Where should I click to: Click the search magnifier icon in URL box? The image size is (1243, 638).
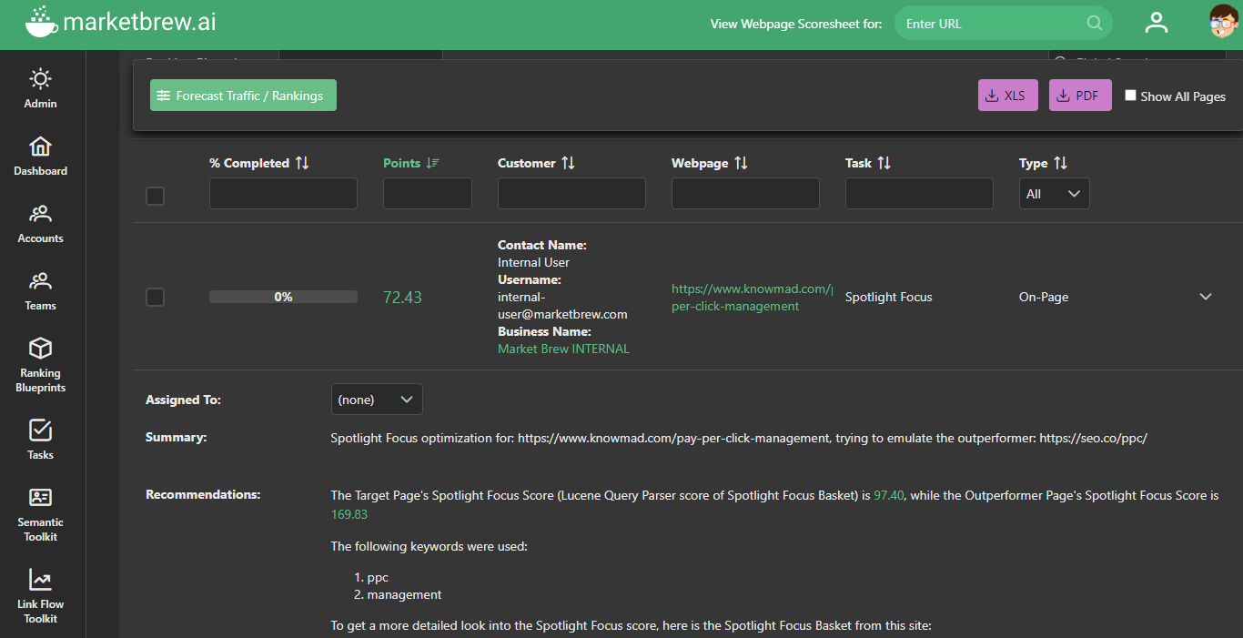(x=1095, y=24)
